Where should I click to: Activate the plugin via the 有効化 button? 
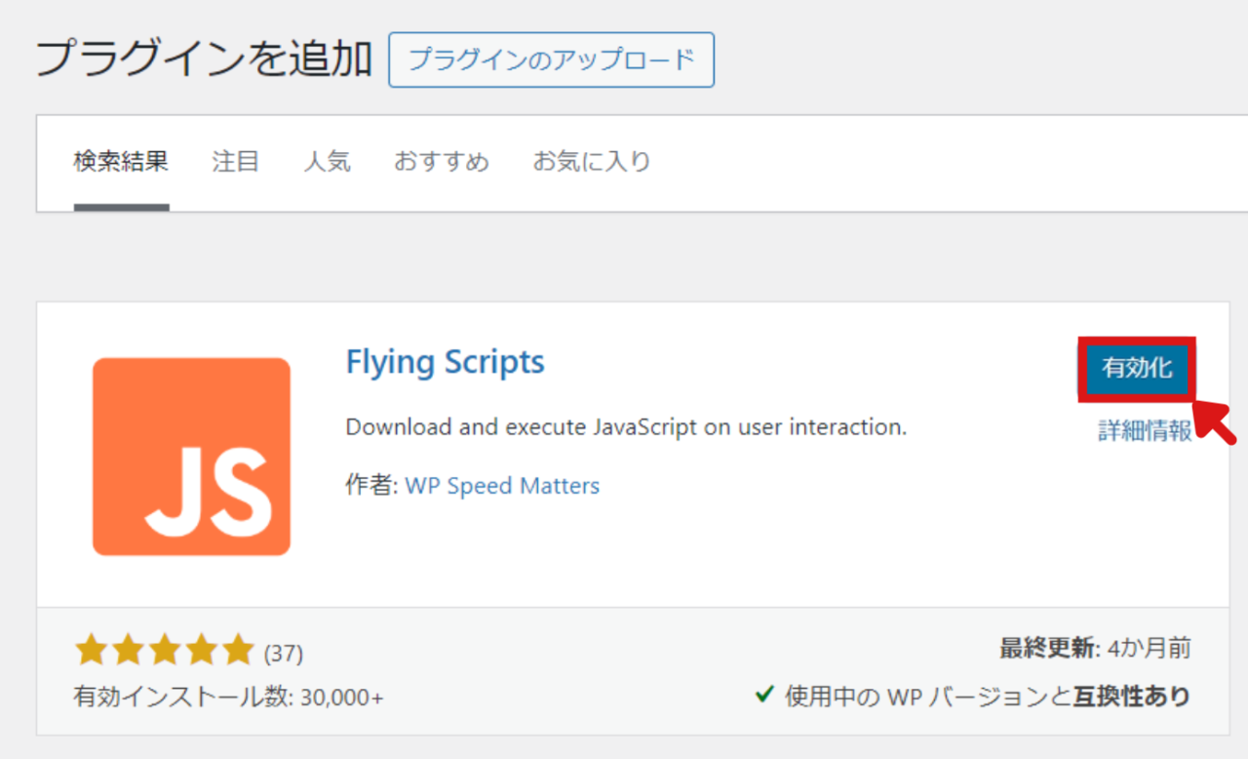[x=1137, y=370]
